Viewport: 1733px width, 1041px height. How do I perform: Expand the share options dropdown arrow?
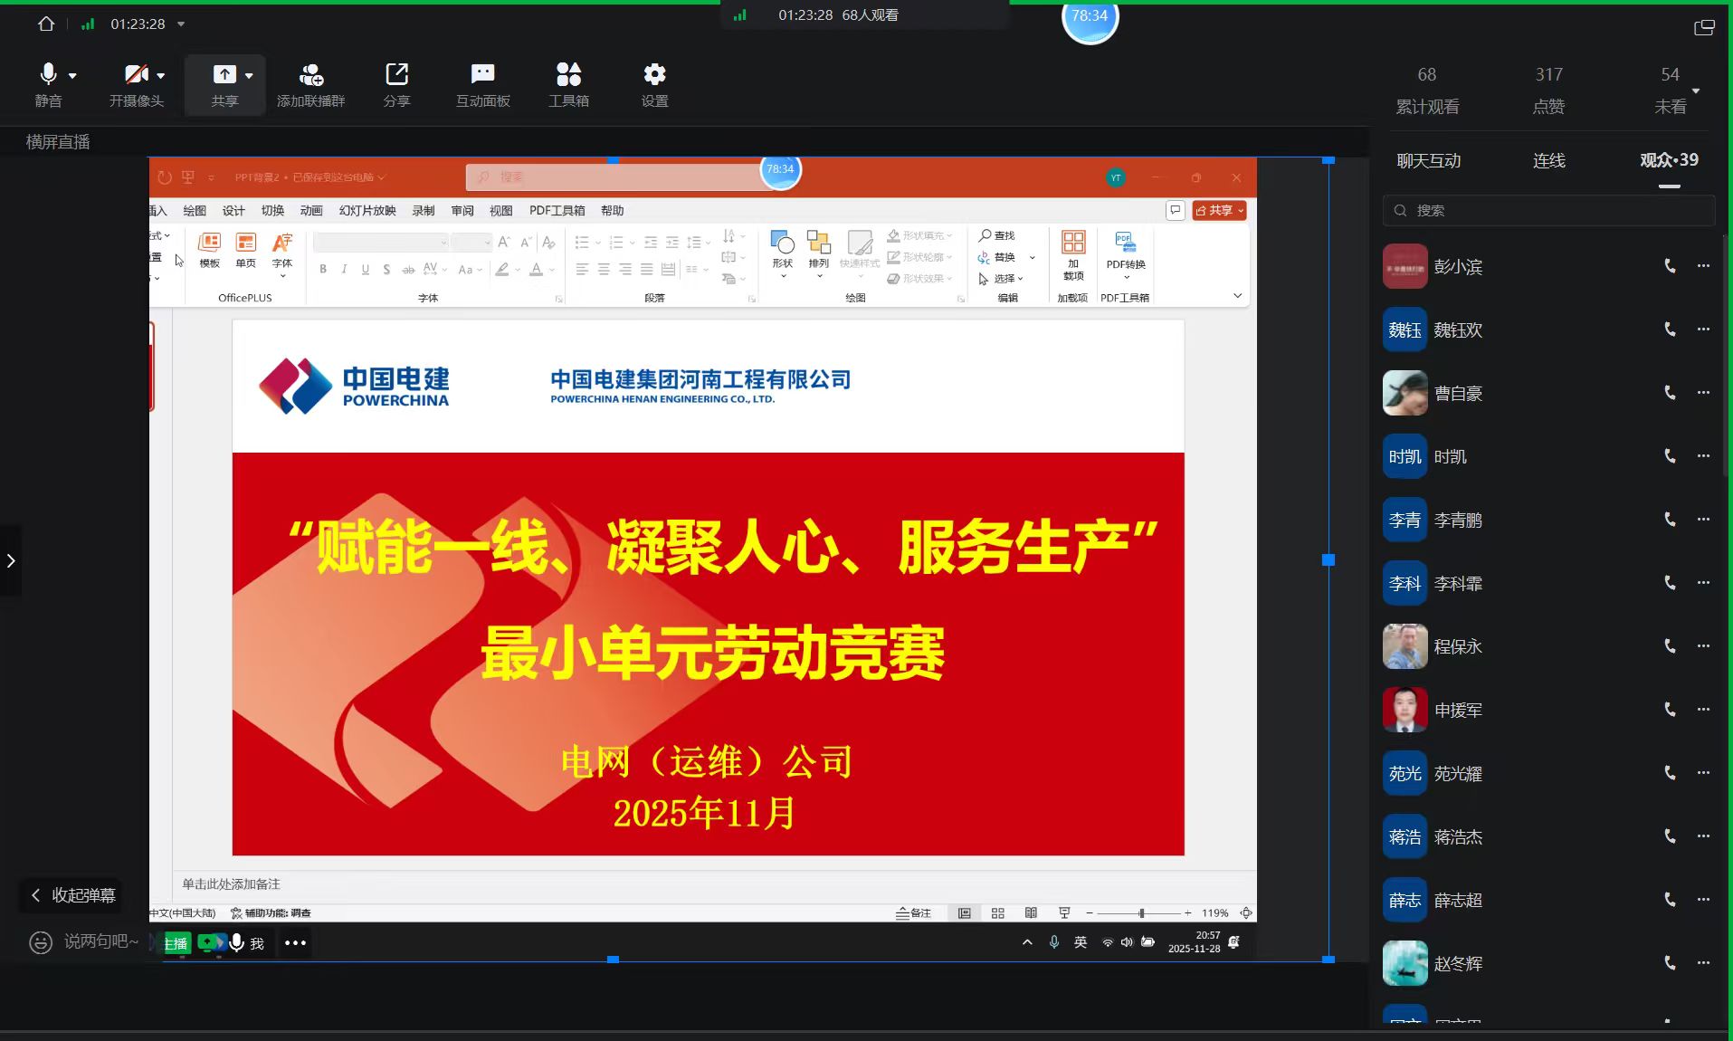point(249,76)
